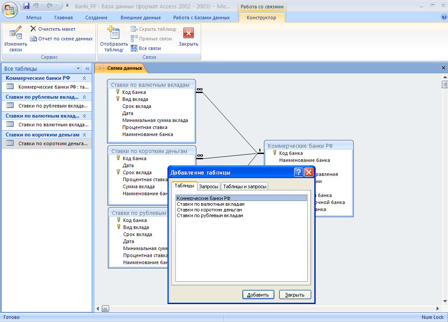Show Прямые связи
The image size is (448, 322).
[151, 39]
